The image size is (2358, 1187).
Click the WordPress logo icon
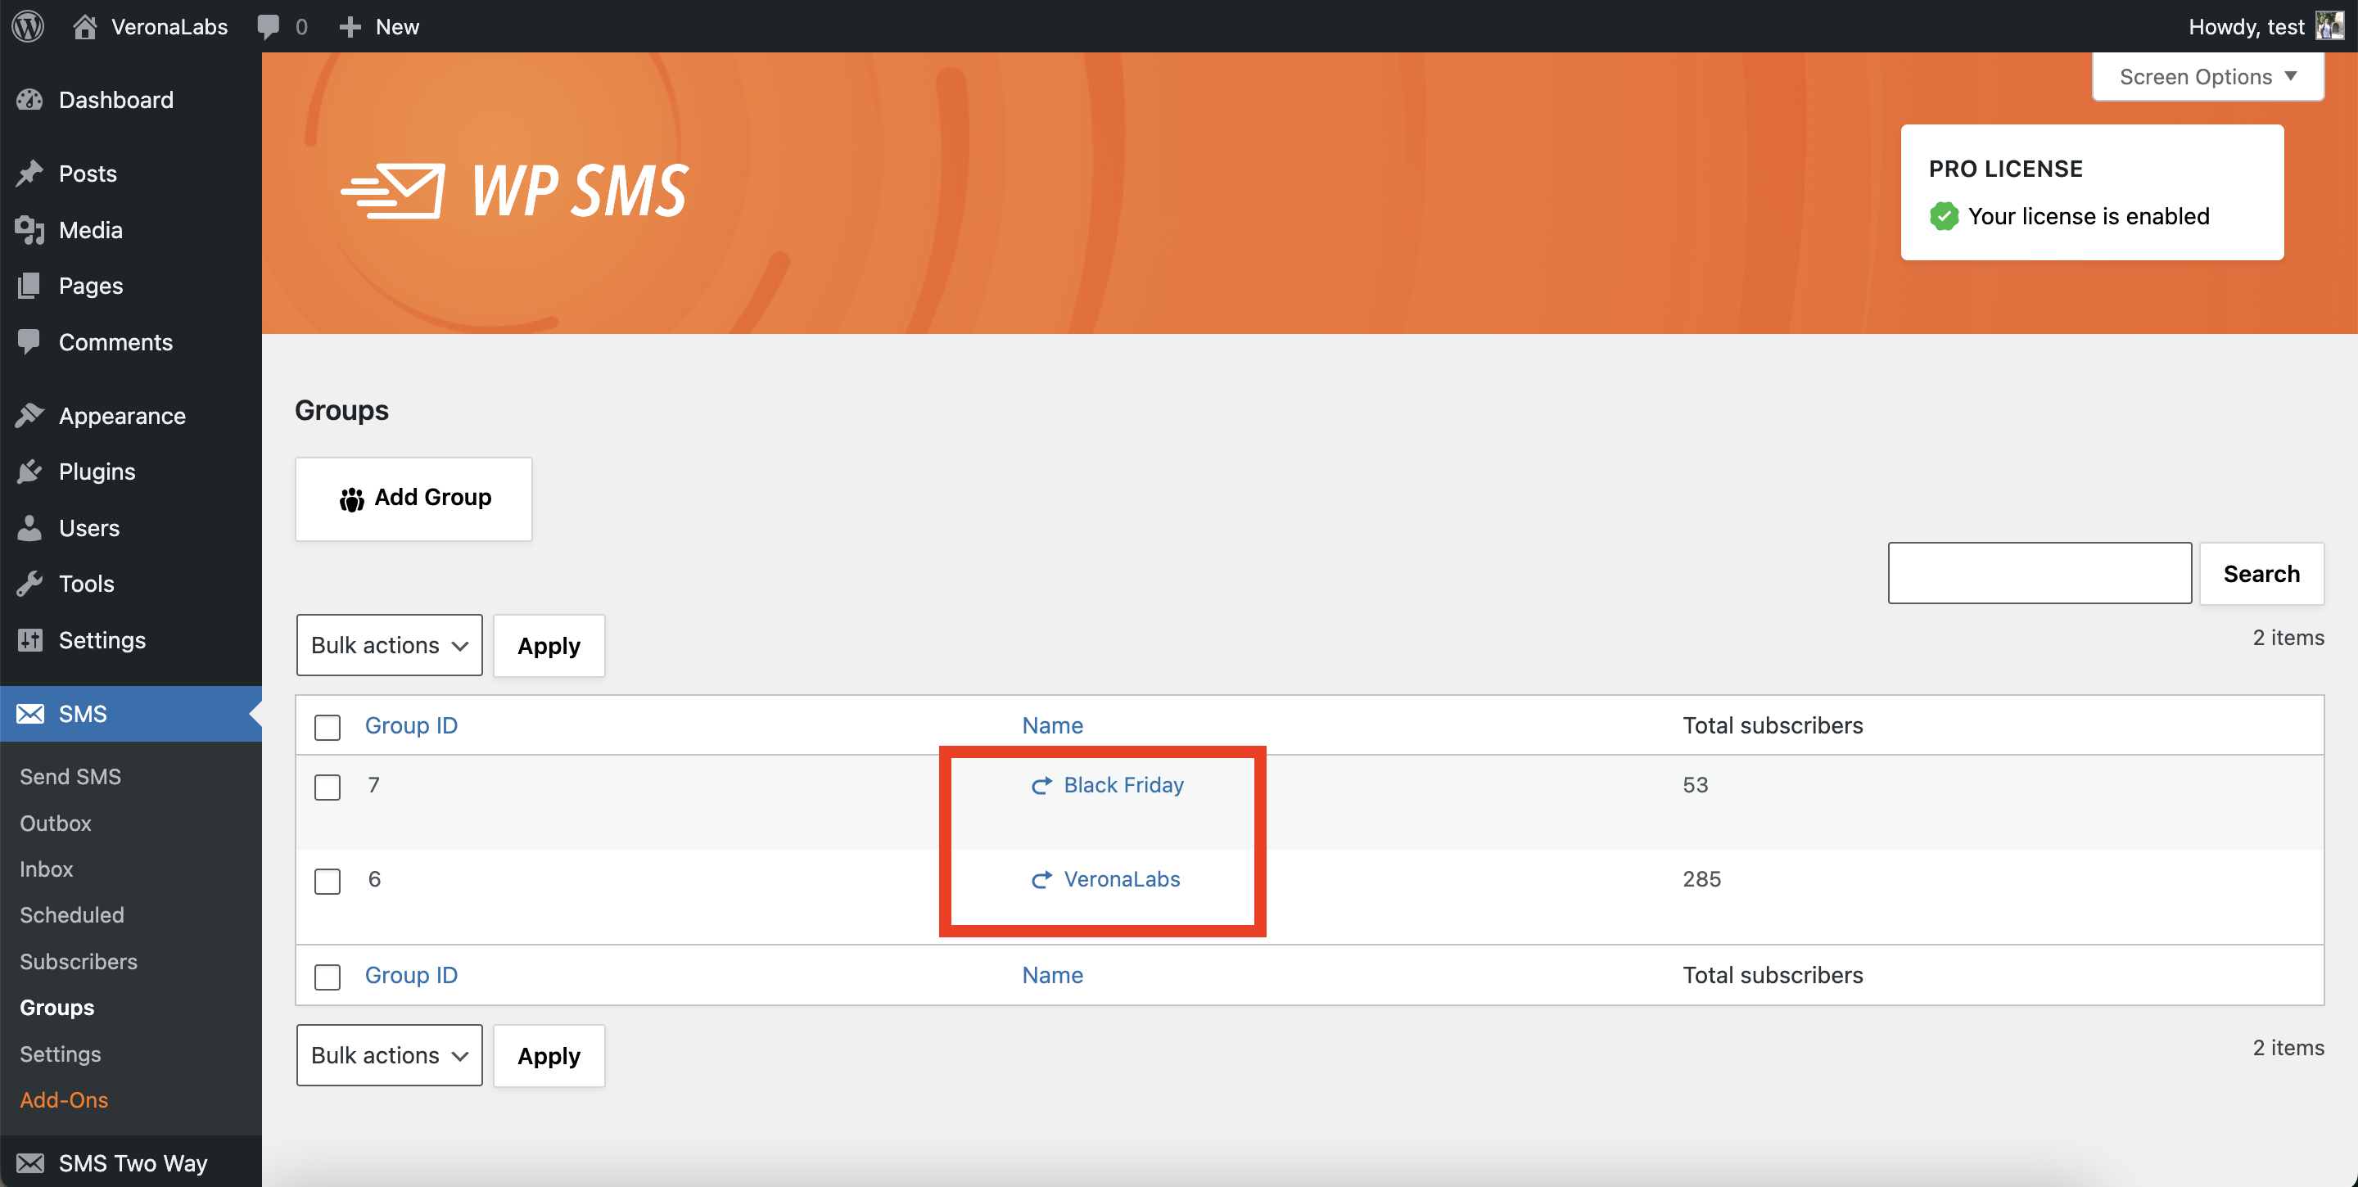coord(29,25)
